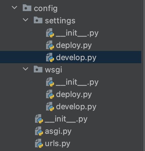
Task: Select the wsgi folder label
Action: pos(53,70)
